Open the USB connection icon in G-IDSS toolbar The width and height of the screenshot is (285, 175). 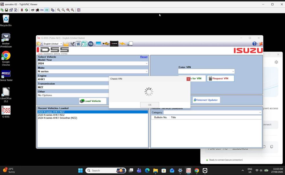tap(106, 44)
